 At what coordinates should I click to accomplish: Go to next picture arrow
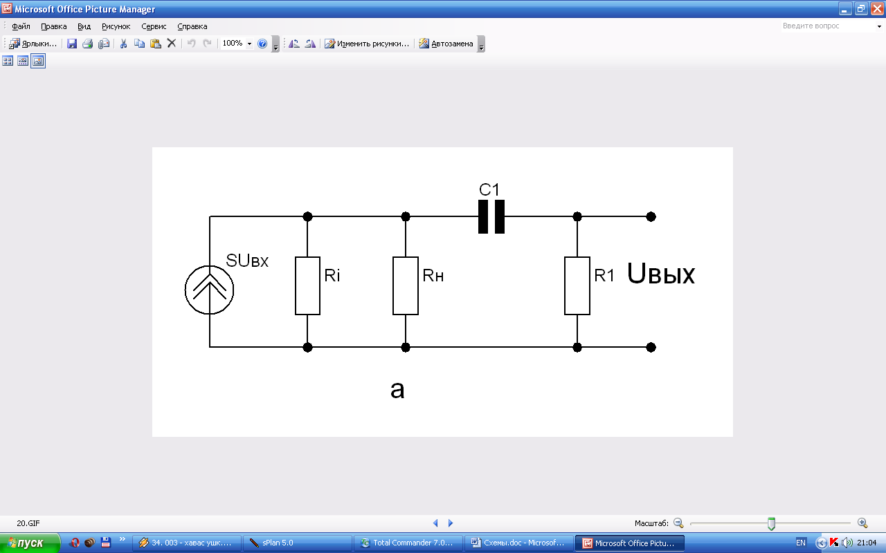[451, 523]
